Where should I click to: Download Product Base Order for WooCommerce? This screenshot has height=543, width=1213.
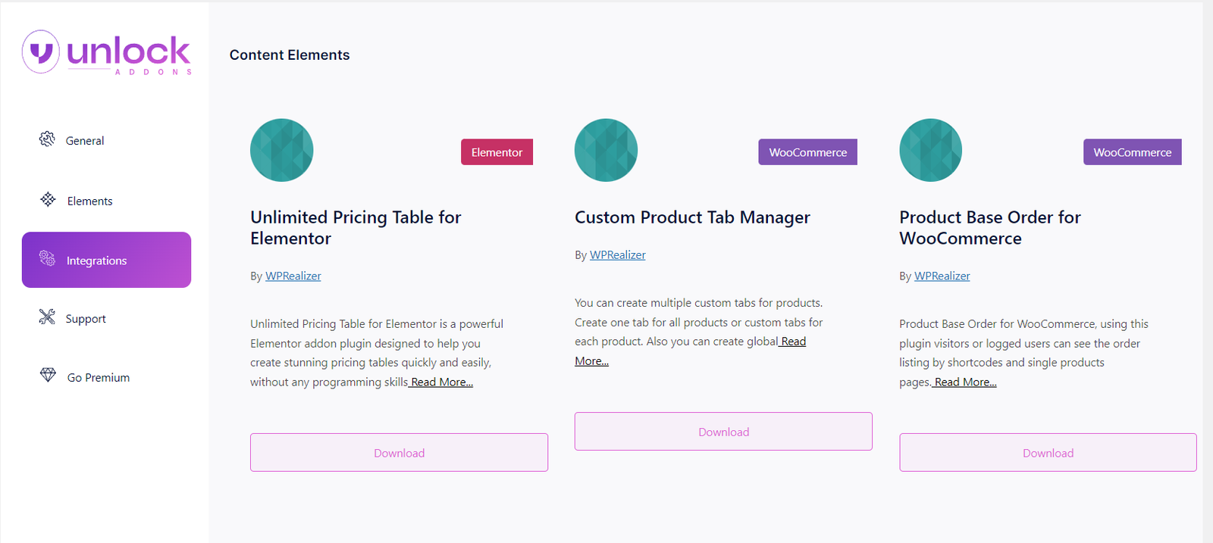click(x=1048, y=453)
